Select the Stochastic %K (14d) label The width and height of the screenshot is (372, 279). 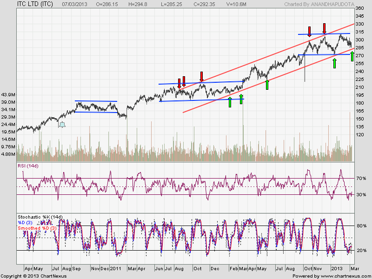click(40, 217)
